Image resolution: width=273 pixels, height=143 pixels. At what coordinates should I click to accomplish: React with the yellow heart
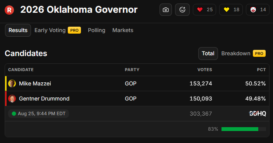click(231, 10)
